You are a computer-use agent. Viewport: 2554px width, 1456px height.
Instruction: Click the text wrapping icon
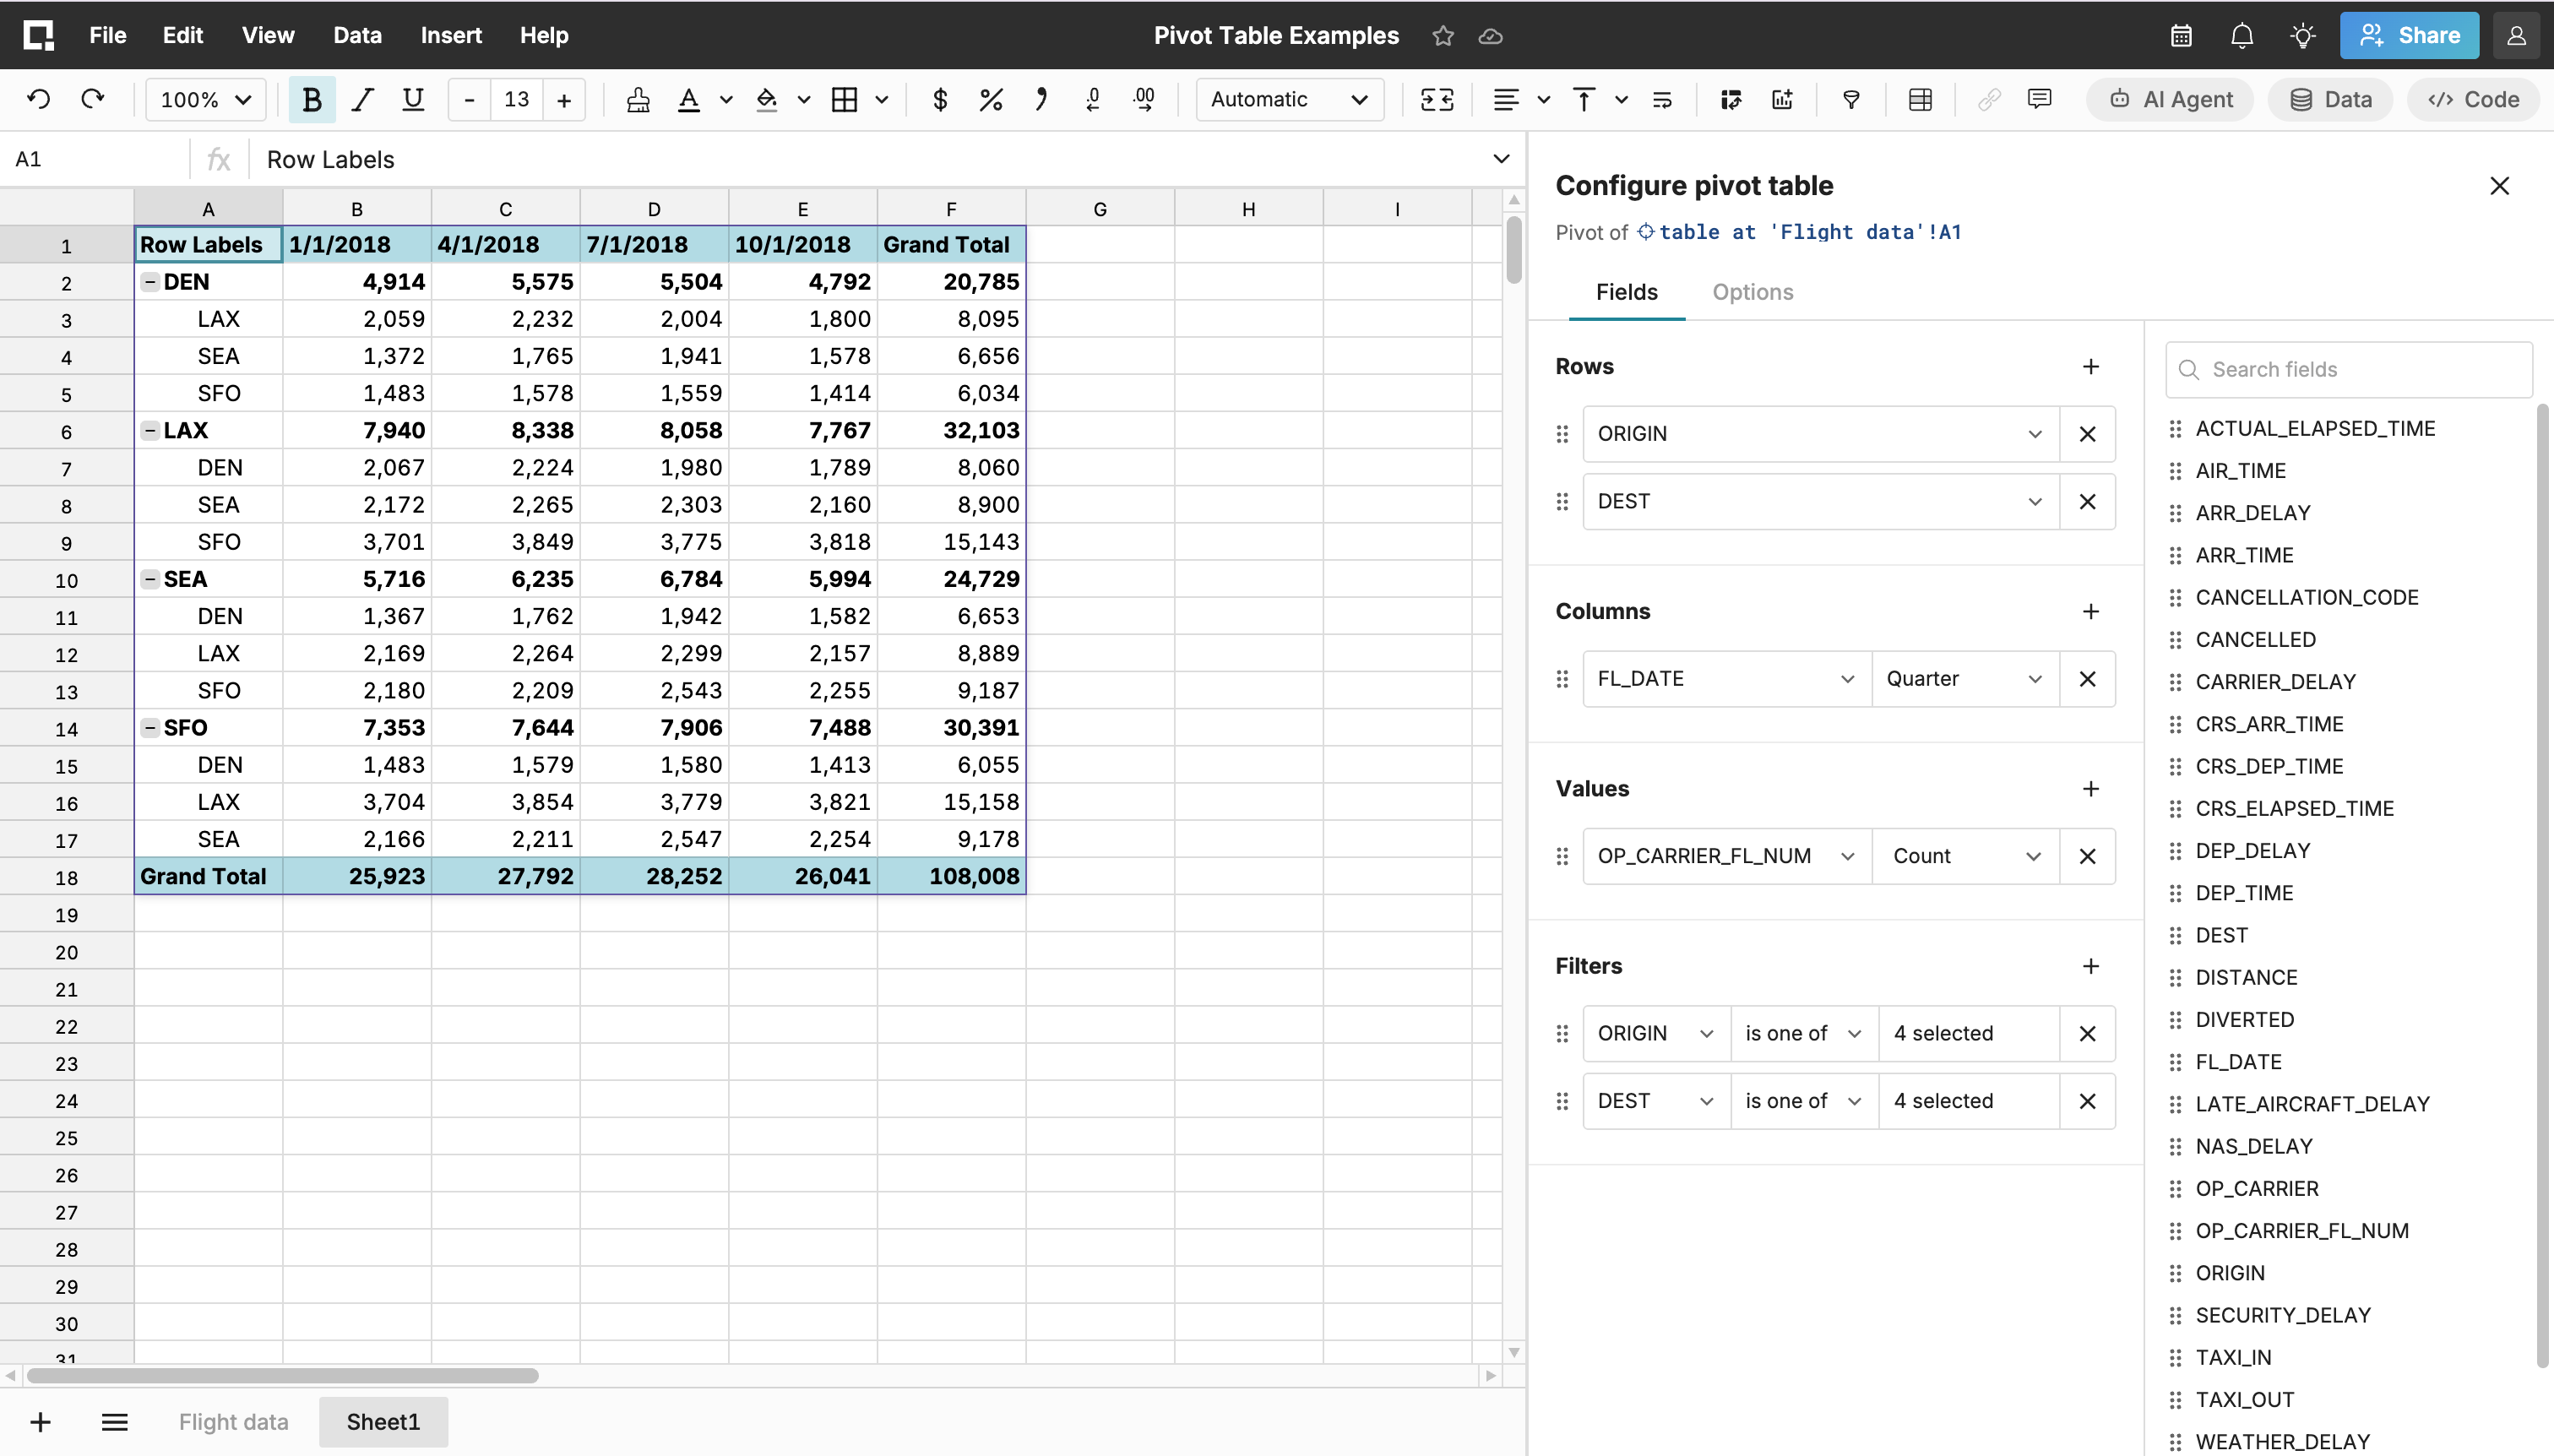point(1662,99)
